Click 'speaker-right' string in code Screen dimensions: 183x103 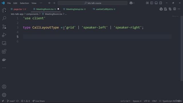pyautogui.click(x=128, y=27)
